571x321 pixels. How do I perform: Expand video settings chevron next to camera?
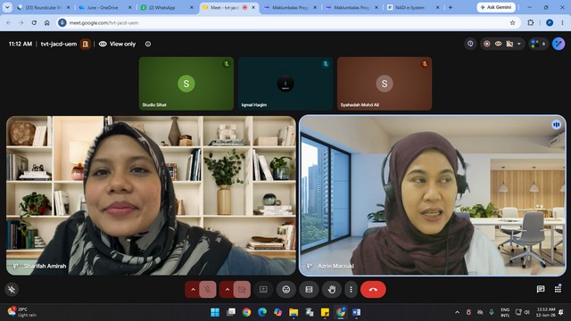(228, 289)
